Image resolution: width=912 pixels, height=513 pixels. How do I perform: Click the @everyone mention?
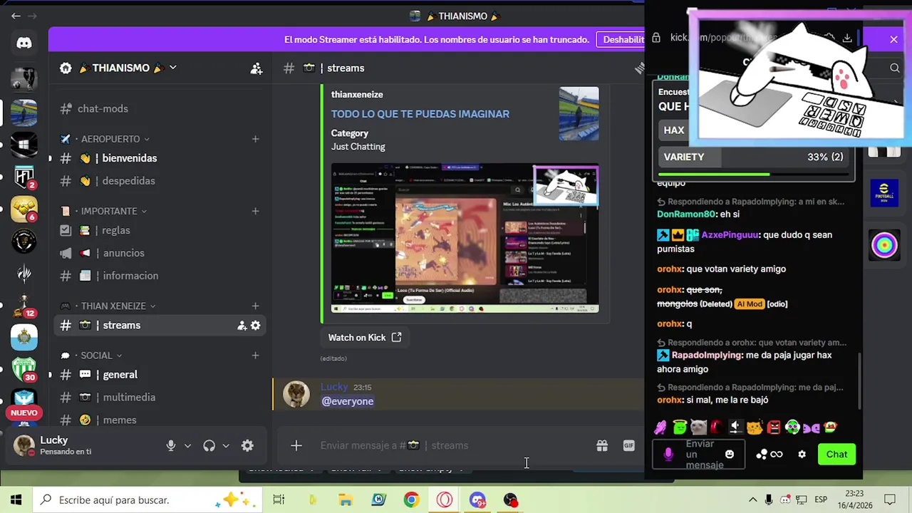coord(348,401)
